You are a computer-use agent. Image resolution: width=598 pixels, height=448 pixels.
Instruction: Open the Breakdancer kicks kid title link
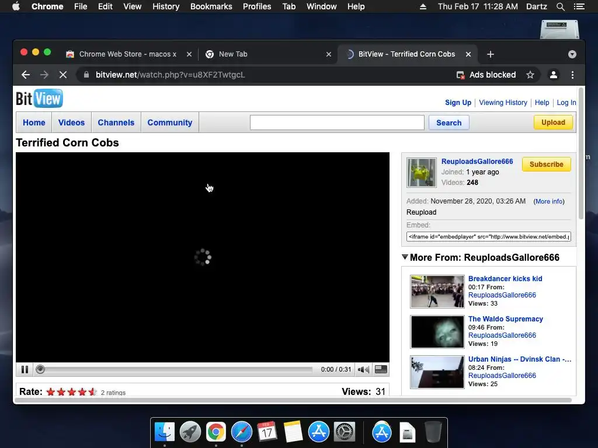point(505,278)
